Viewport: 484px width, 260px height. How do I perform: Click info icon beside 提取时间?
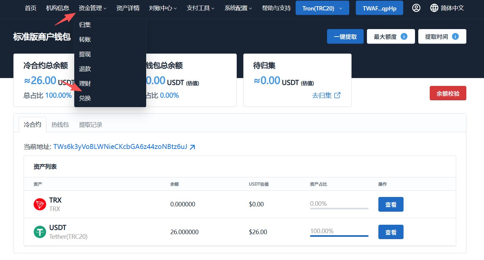tap(455, 37)
